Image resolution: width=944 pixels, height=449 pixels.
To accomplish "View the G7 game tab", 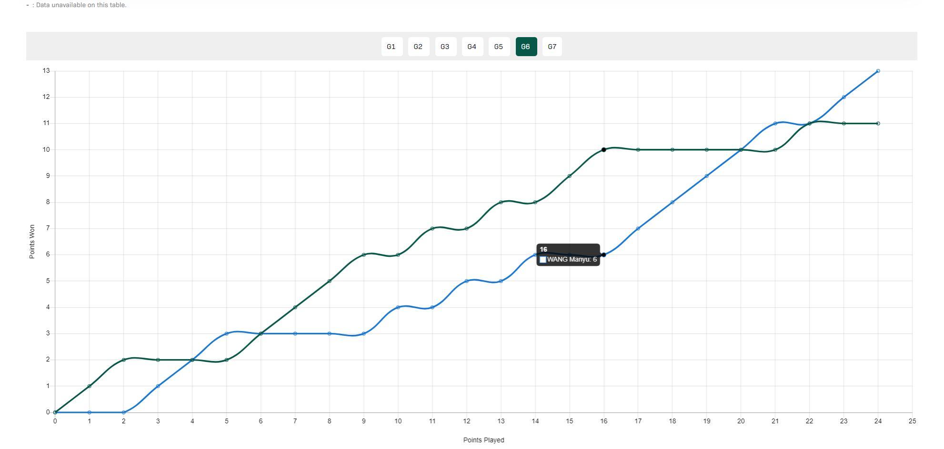I will click(x=552, y=47).
